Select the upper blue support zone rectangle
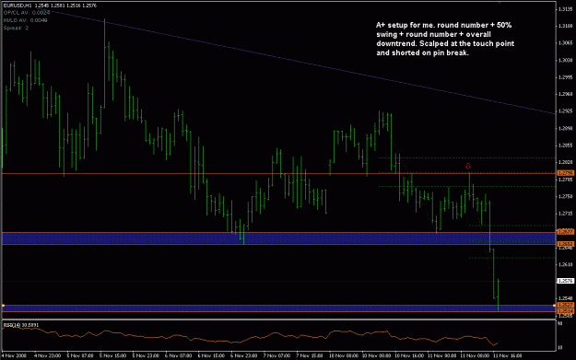576x360 pixels. (278, 238)
